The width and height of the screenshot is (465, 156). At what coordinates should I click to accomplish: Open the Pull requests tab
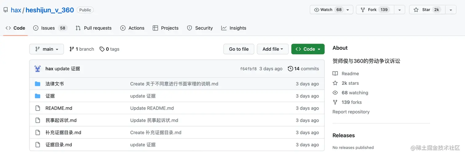click(x=93, y=28)
